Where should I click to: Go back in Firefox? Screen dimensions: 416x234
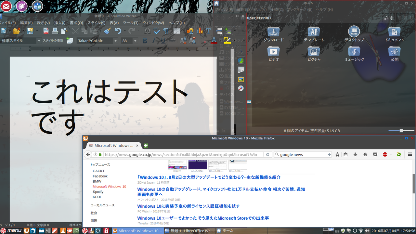(88, 154)
